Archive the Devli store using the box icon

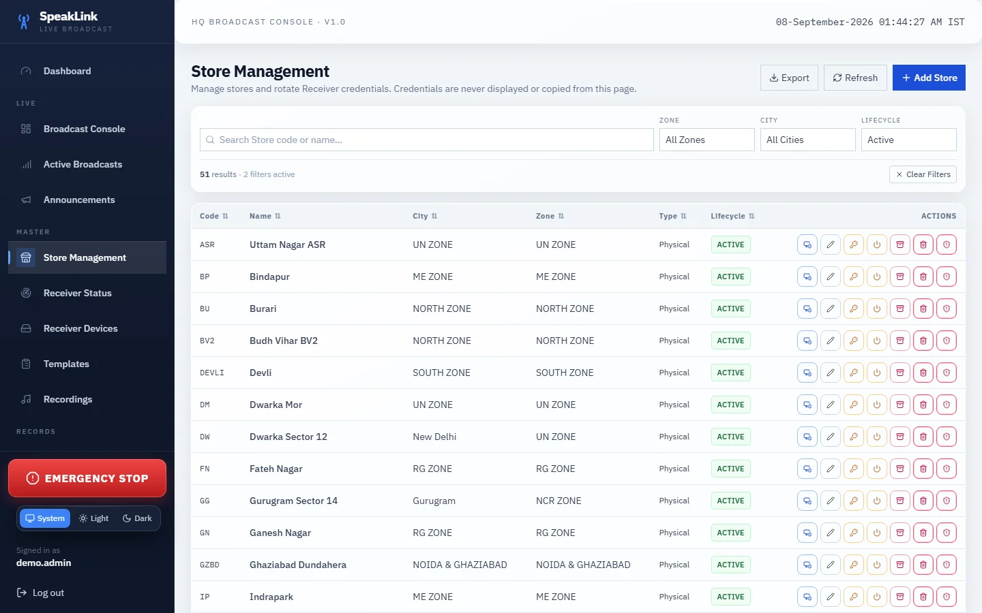900,373
